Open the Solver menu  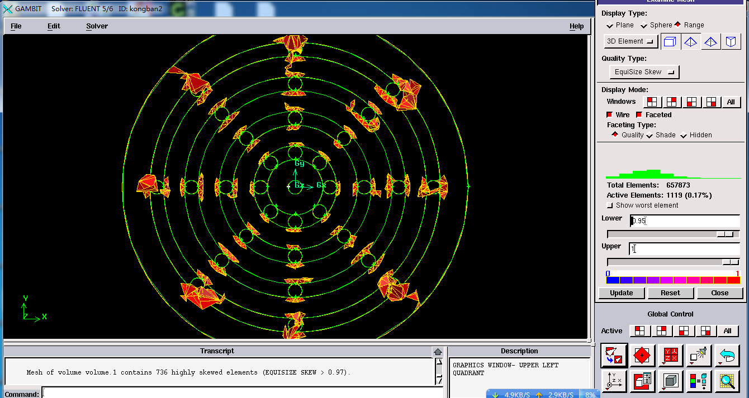[97, 26]
